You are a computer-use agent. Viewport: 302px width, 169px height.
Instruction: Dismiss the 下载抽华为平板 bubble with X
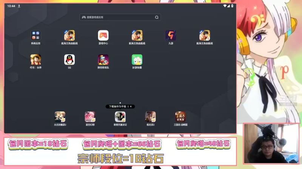click(x=131, y=107)
